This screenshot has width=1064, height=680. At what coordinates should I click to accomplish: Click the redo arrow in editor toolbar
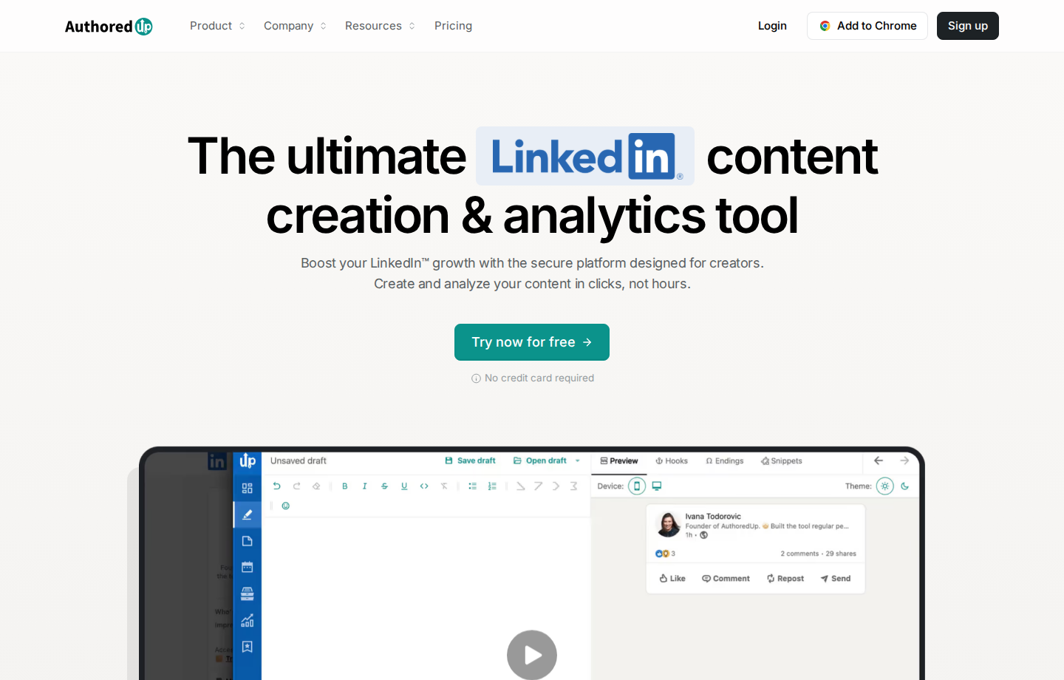296,486
